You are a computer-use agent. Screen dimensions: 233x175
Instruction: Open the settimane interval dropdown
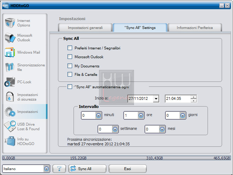(x=115, y=129)
